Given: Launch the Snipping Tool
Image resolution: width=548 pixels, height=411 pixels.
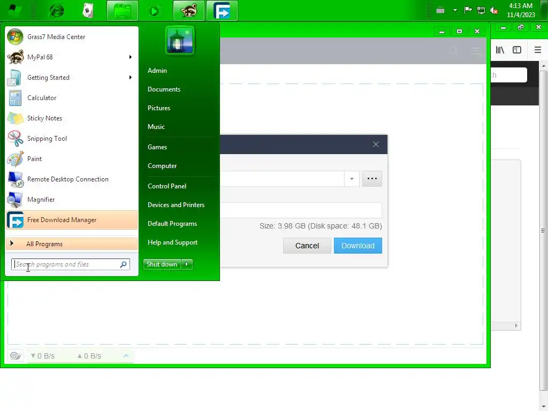Looking at the screenshot, I should 72,139.
